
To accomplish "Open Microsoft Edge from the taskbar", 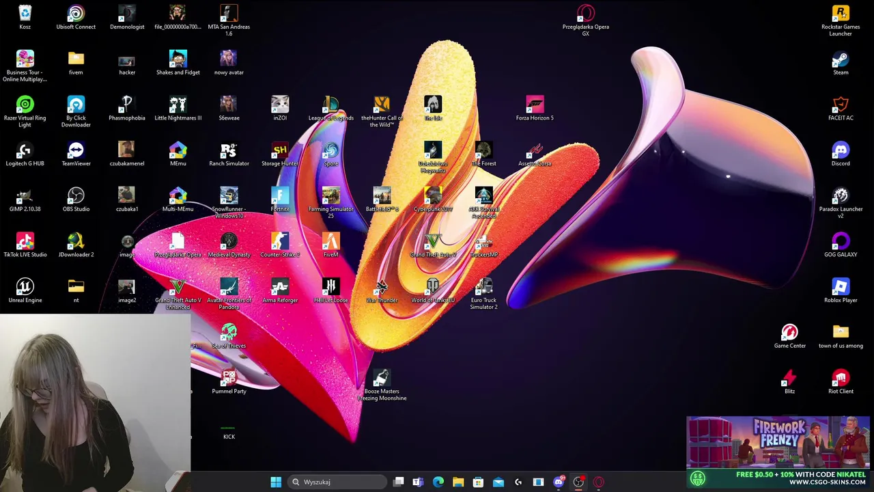I will point(438,482).
